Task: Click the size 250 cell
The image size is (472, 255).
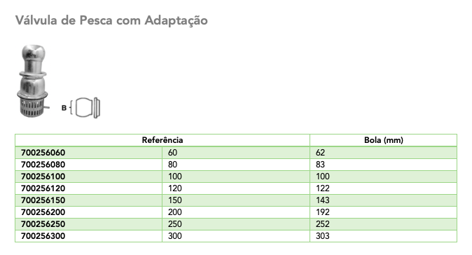Action: pos(236,224)
